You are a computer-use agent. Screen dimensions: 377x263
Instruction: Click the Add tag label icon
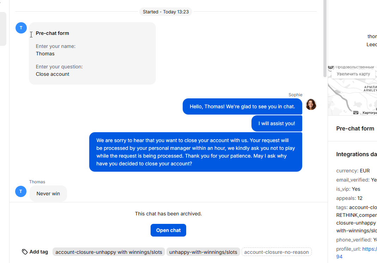[x=25, y=252]
